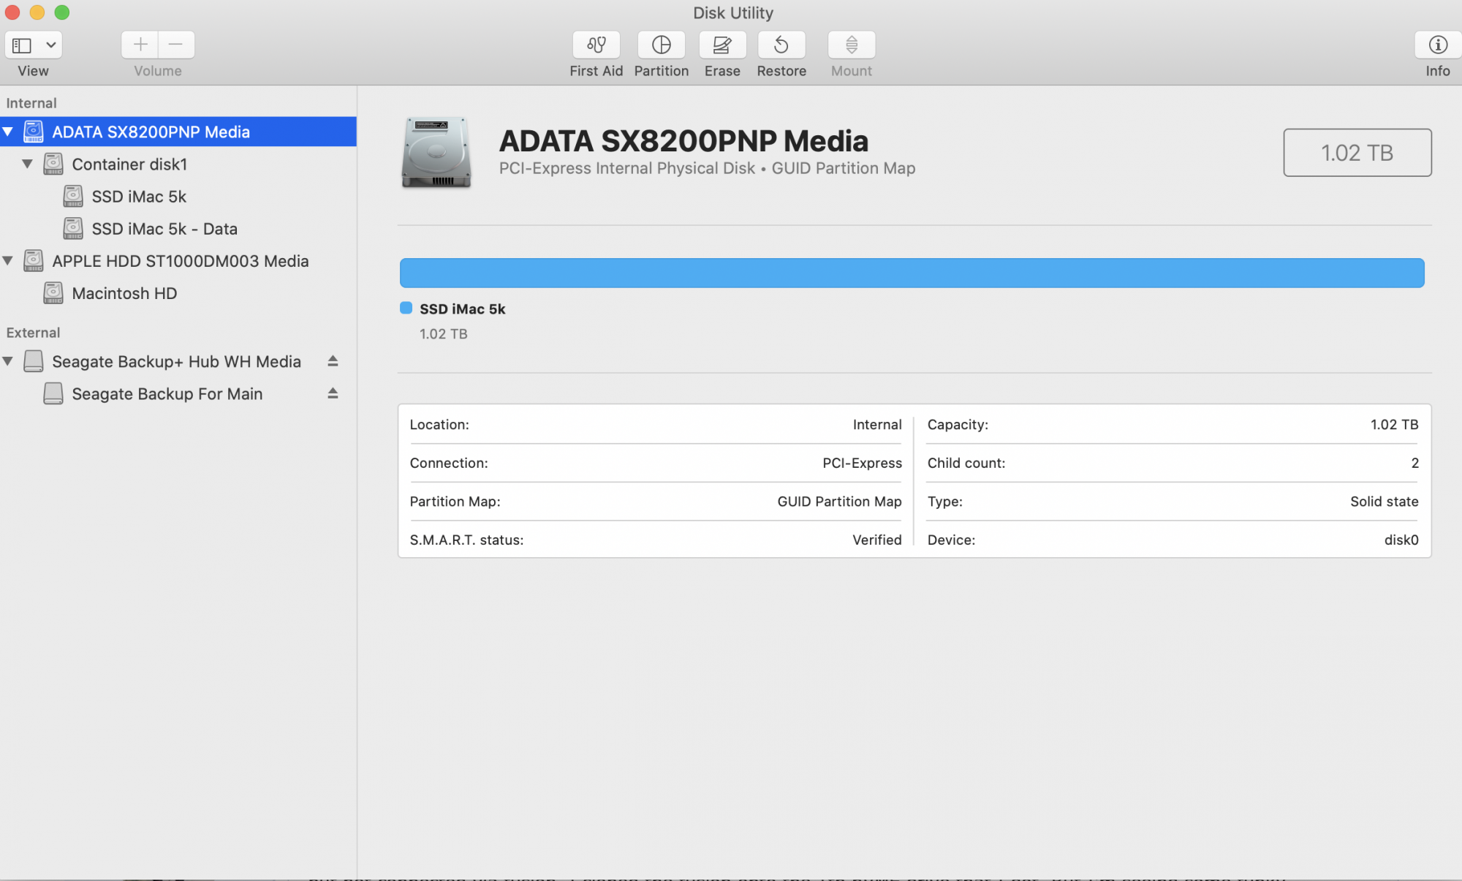Click the Child count value 2

(x=1414, y=463)
